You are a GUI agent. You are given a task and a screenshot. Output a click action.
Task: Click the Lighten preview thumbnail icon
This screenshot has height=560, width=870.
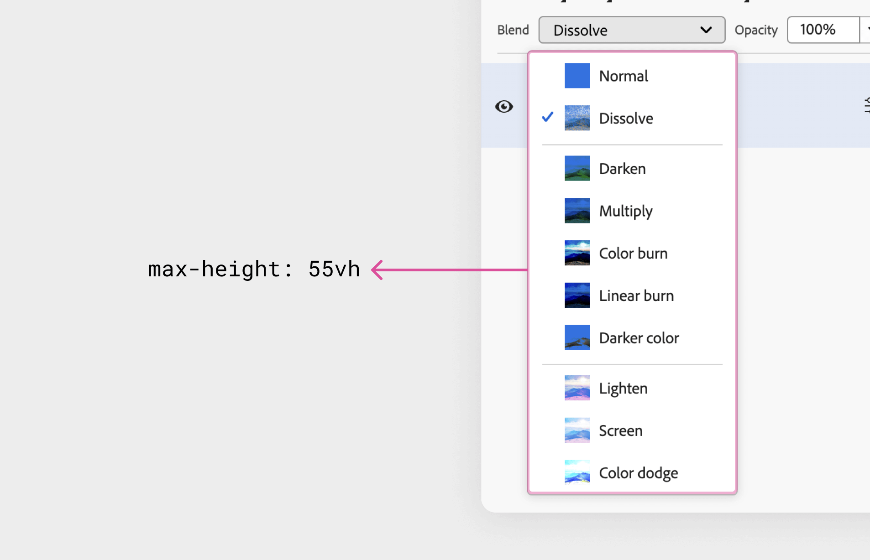coord(577,388)
